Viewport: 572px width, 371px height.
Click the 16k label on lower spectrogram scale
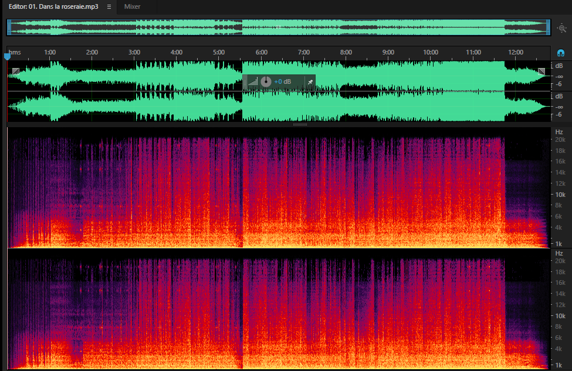(560, 283)
